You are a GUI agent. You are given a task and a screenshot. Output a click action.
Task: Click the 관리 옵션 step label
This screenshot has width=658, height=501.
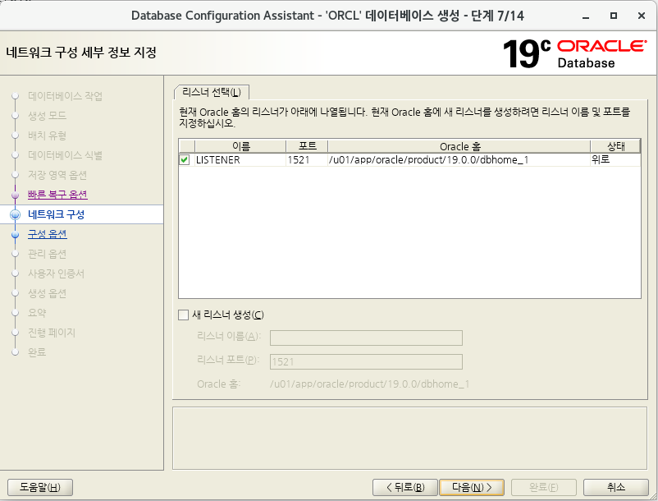pyautogui.click(x=47, y=254)
